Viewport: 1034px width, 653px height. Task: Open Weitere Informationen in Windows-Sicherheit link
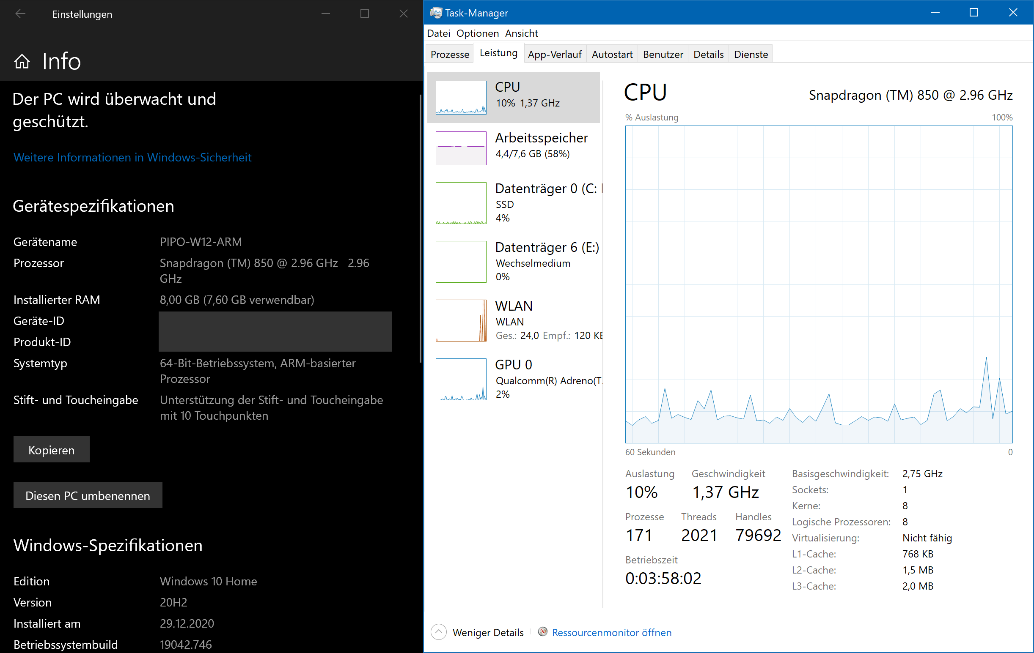pyautogui.click(x=132, y=157)
